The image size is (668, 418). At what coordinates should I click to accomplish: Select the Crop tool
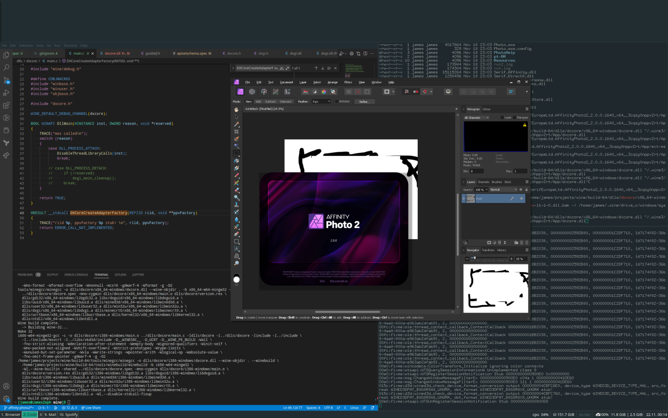tap(237, 131)
